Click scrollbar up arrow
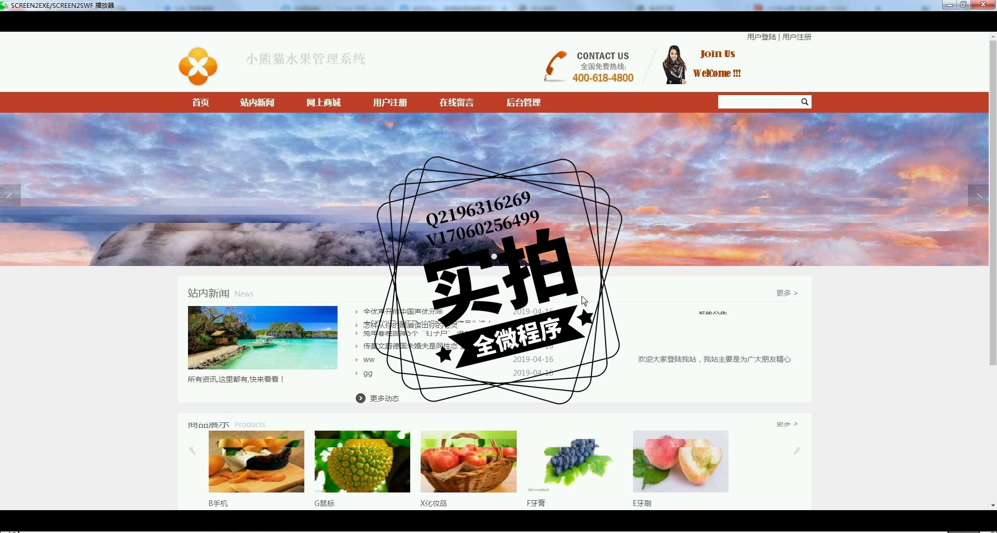 coord(993,36)
